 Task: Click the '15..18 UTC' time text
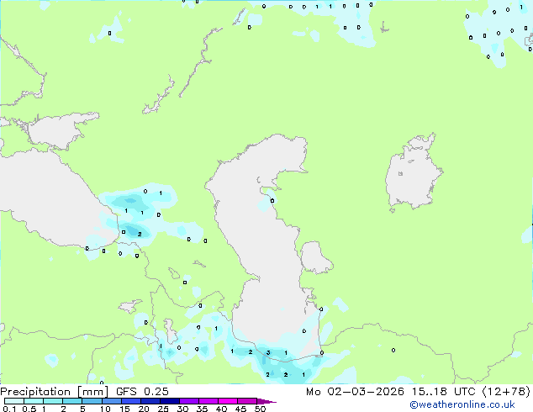tap(443, 392)
